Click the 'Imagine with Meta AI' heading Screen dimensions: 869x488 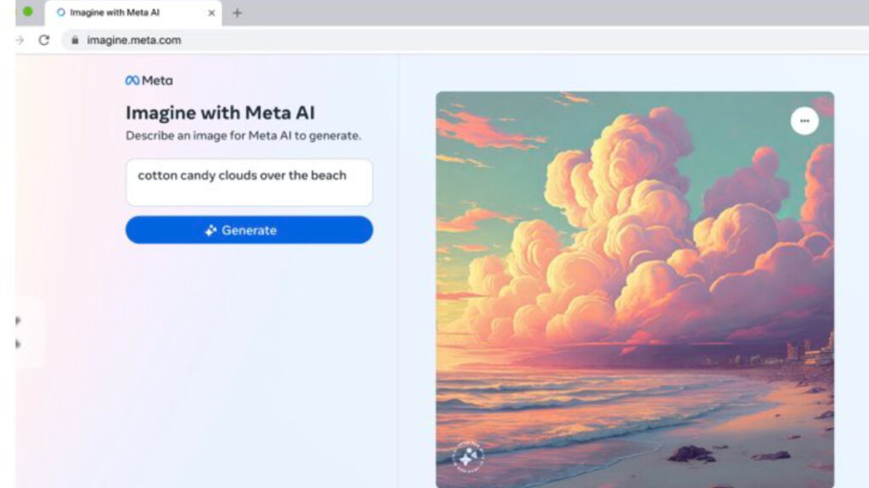click(x=220, y=112)
